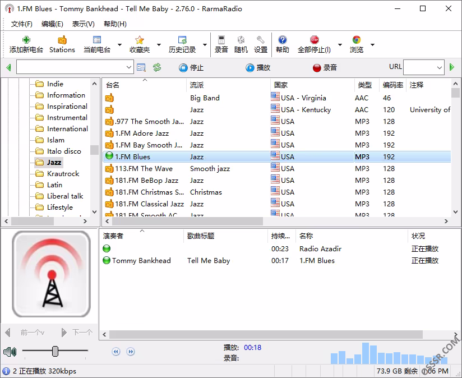
Task: Click the audio spectrum visualizer
Action: tap(389, 353)
